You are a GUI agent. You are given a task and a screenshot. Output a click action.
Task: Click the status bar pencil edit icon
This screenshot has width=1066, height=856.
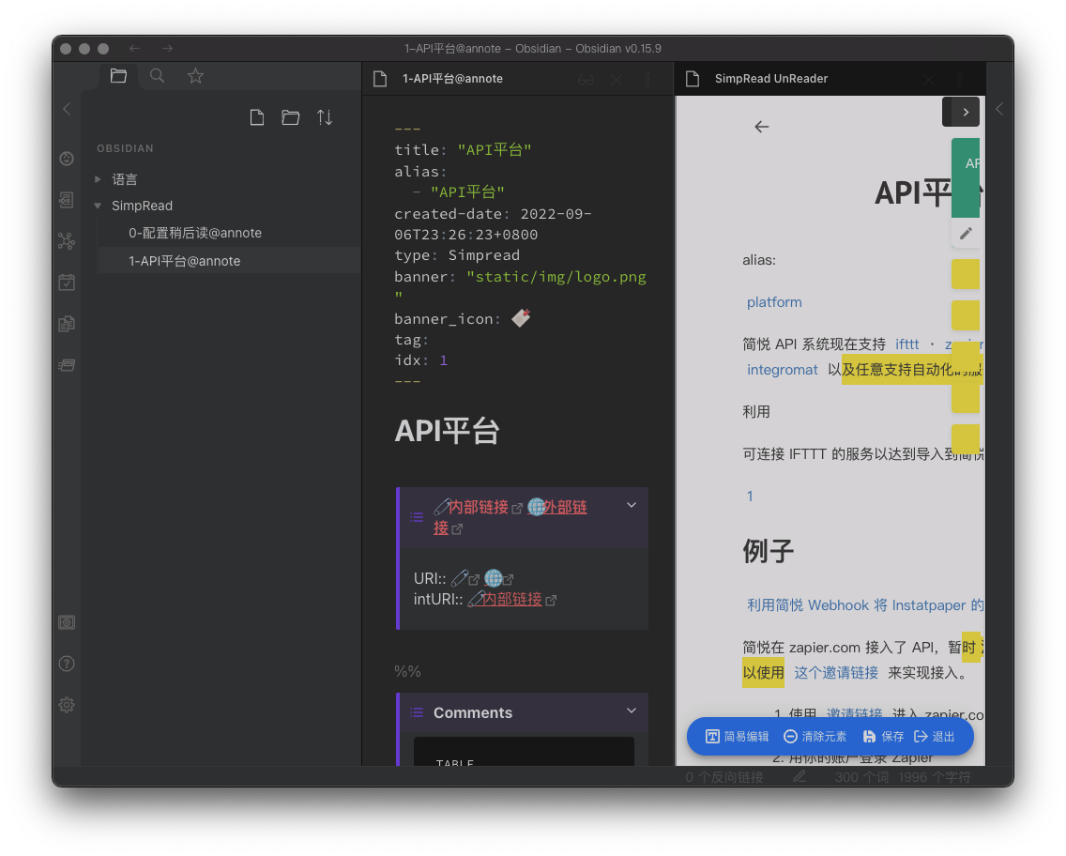[799, 776]
